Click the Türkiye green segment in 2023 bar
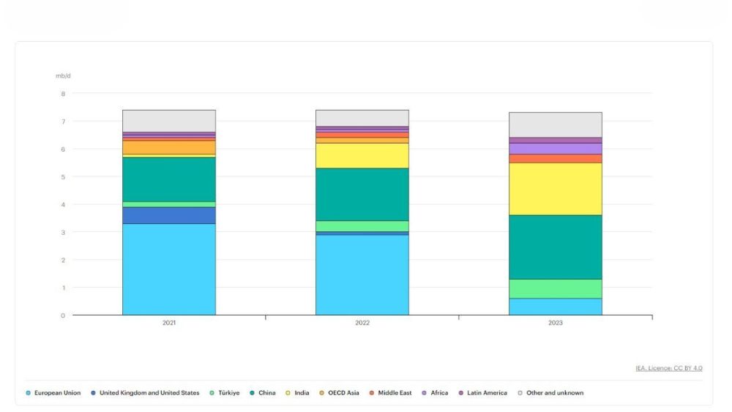This screenshot has height=412, width=732. [x=556, y=289]
